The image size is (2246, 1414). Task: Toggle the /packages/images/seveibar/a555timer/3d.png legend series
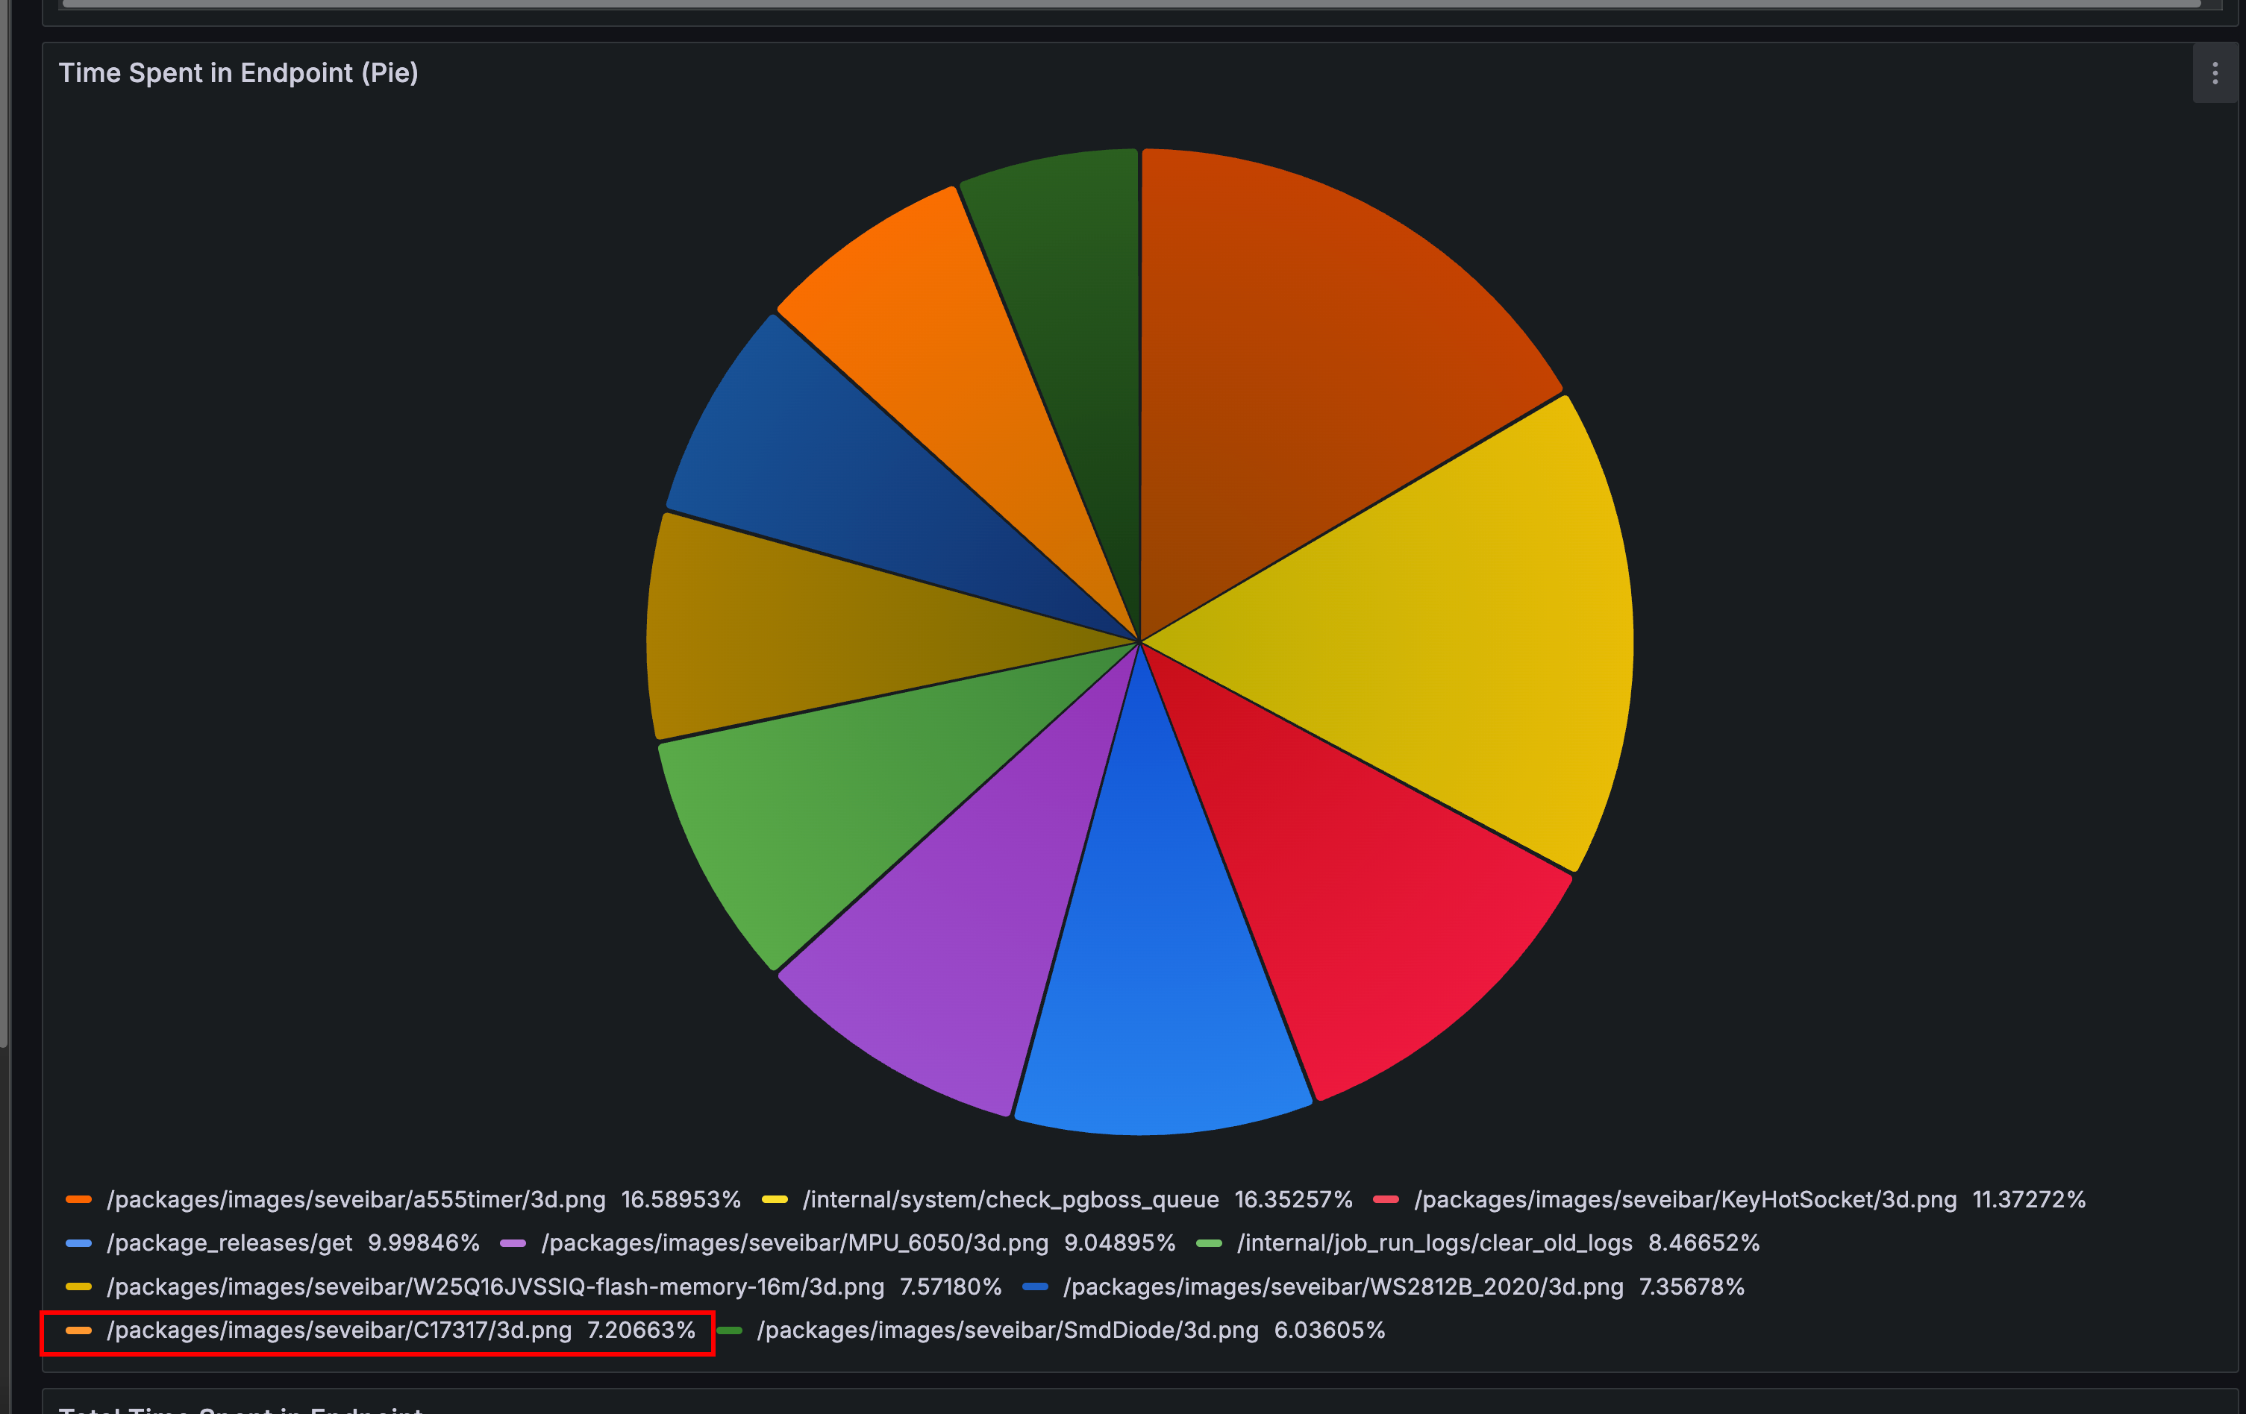[355, 1200]
